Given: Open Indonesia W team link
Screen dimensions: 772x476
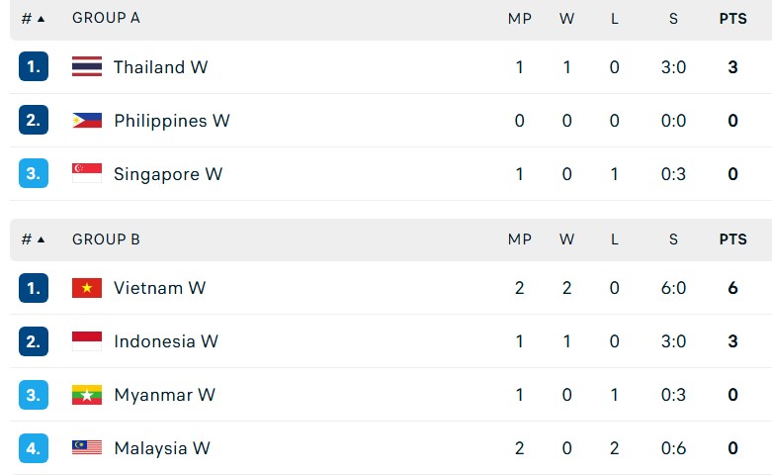Looking at the screenshot, I should tap(165, 341).
